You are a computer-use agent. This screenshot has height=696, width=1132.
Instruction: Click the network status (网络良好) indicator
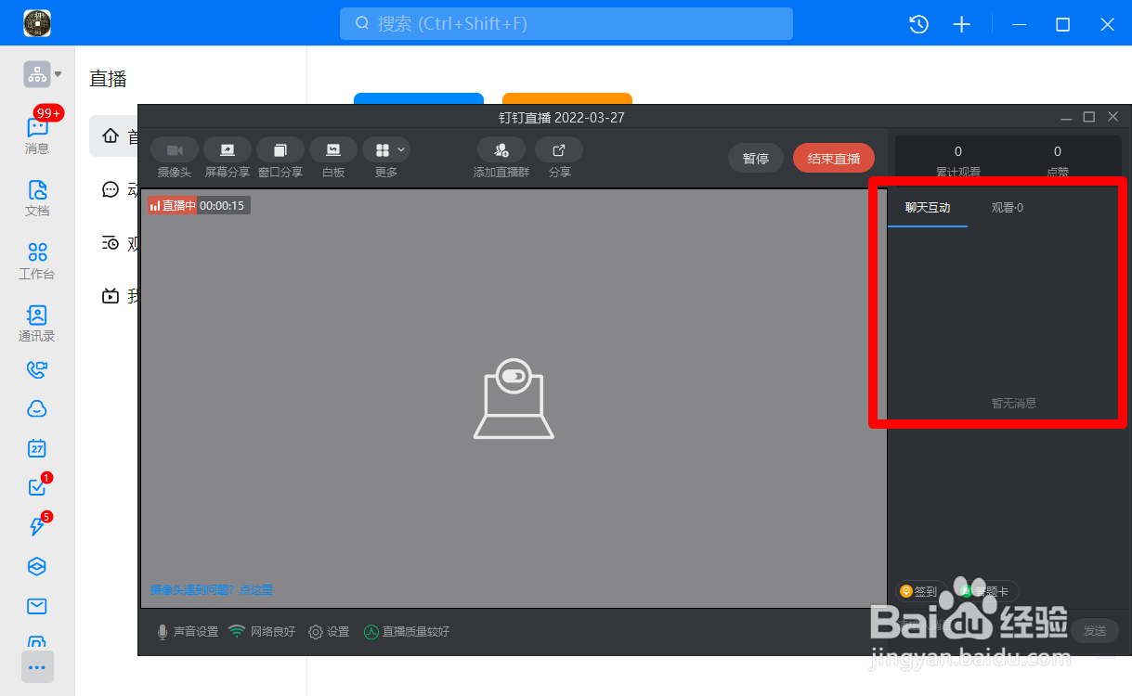262,632
